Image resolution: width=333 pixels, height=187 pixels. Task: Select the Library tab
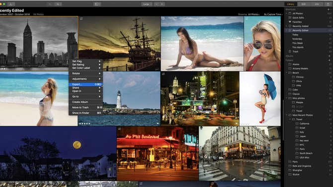[291, 4]
